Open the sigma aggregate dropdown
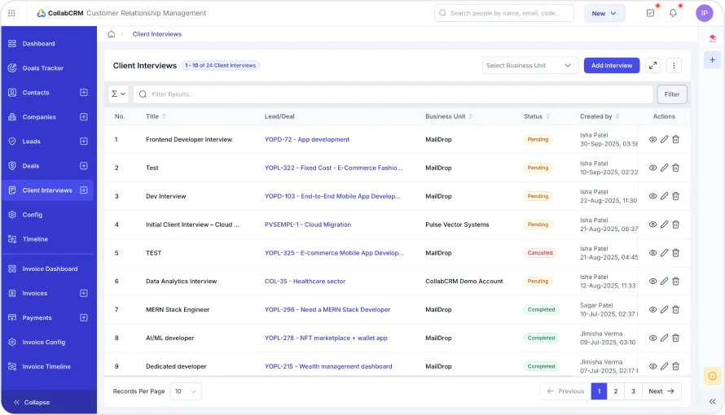The width and height of the screenshot is (725, 415). point(118,94)
